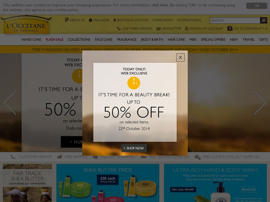Click the search magnifier icon
The width and height of the screenshot is (270, 202).
coord(263,20)
